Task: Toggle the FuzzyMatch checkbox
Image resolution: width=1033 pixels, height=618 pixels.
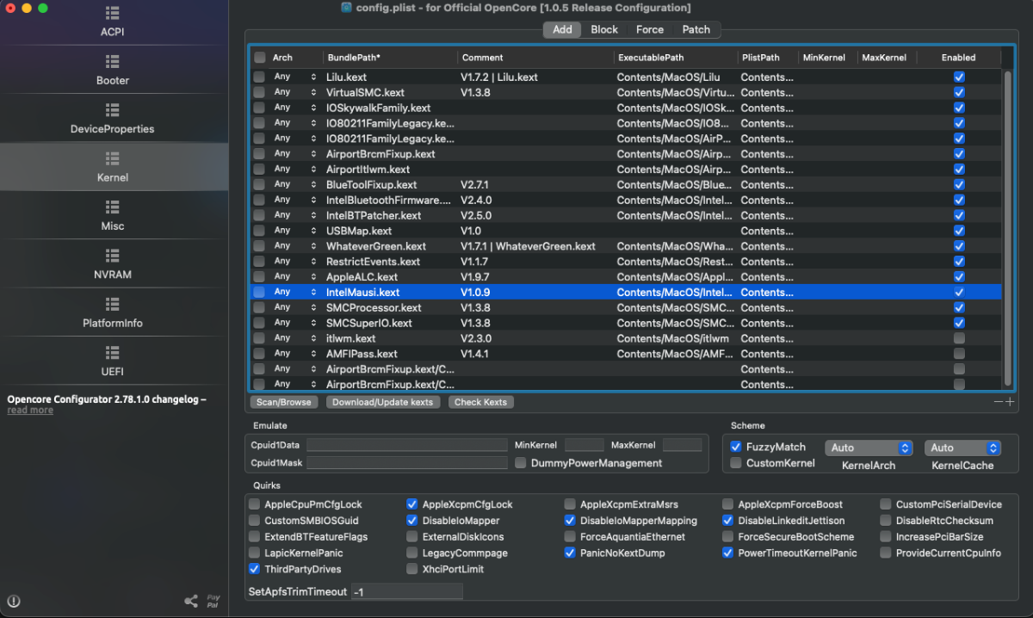Action: (735, 447)
